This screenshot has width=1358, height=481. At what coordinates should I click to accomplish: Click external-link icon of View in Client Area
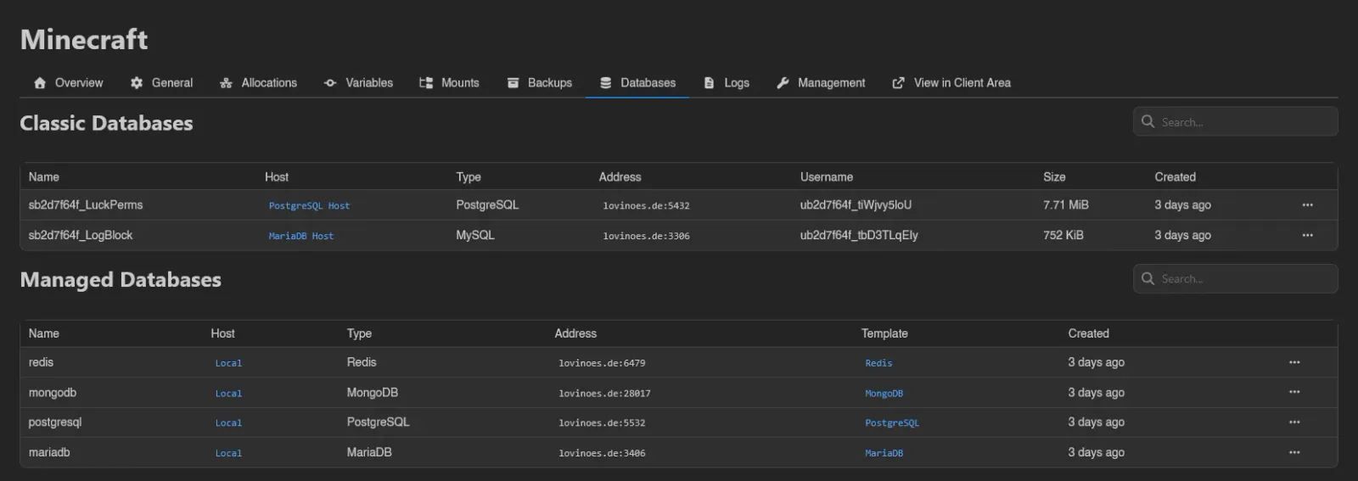(898, 83)
